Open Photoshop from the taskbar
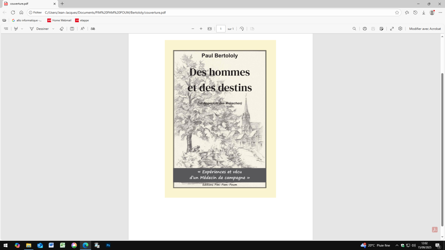 pyautogui.click(x=108, y=245)
